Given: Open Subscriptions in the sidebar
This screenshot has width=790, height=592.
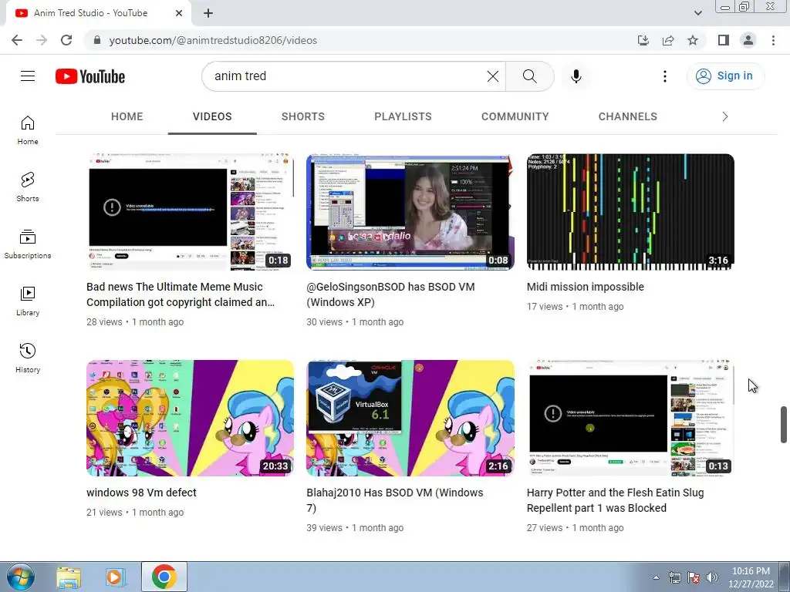Looking at the screenshot, I should click(x=28, y=244).
